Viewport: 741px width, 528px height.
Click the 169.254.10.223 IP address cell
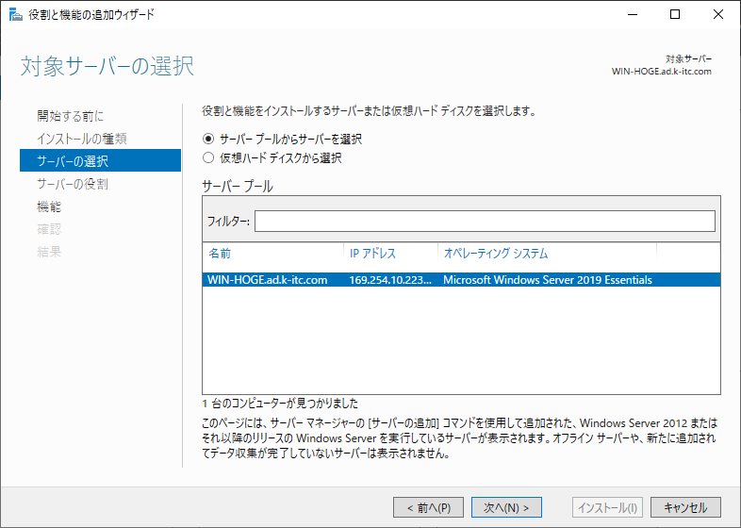click(390, 280)
